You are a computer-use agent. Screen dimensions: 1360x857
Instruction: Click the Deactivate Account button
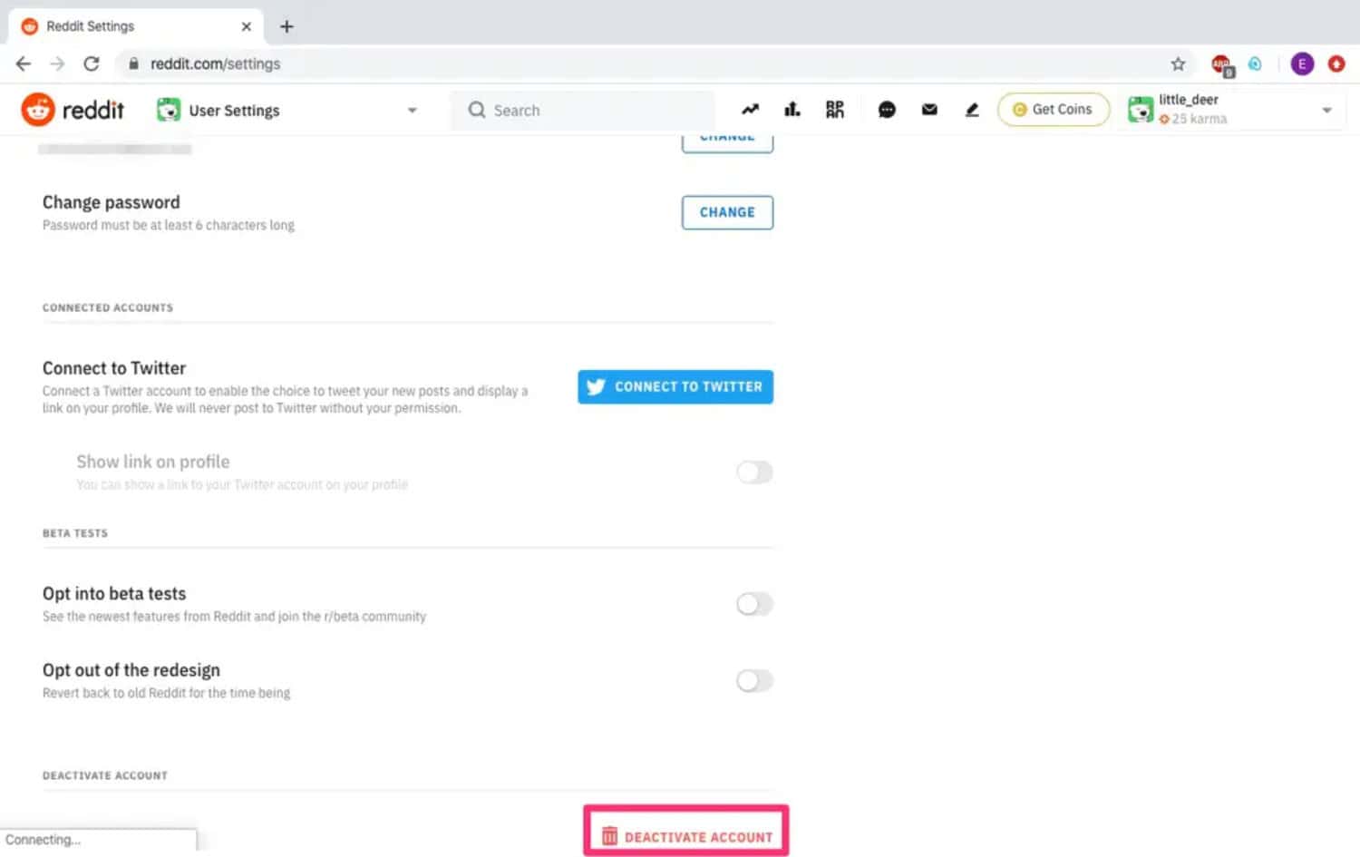pos(686,836)
